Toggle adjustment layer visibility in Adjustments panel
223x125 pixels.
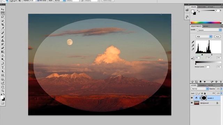tap(205, 82)
